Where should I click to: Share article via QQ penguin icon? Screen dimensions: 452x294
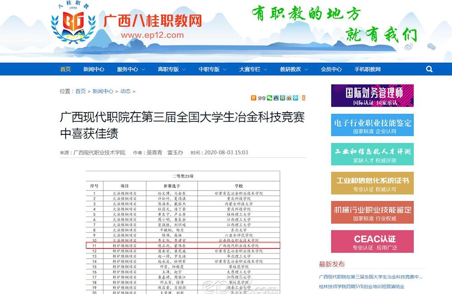coord(276,98)
